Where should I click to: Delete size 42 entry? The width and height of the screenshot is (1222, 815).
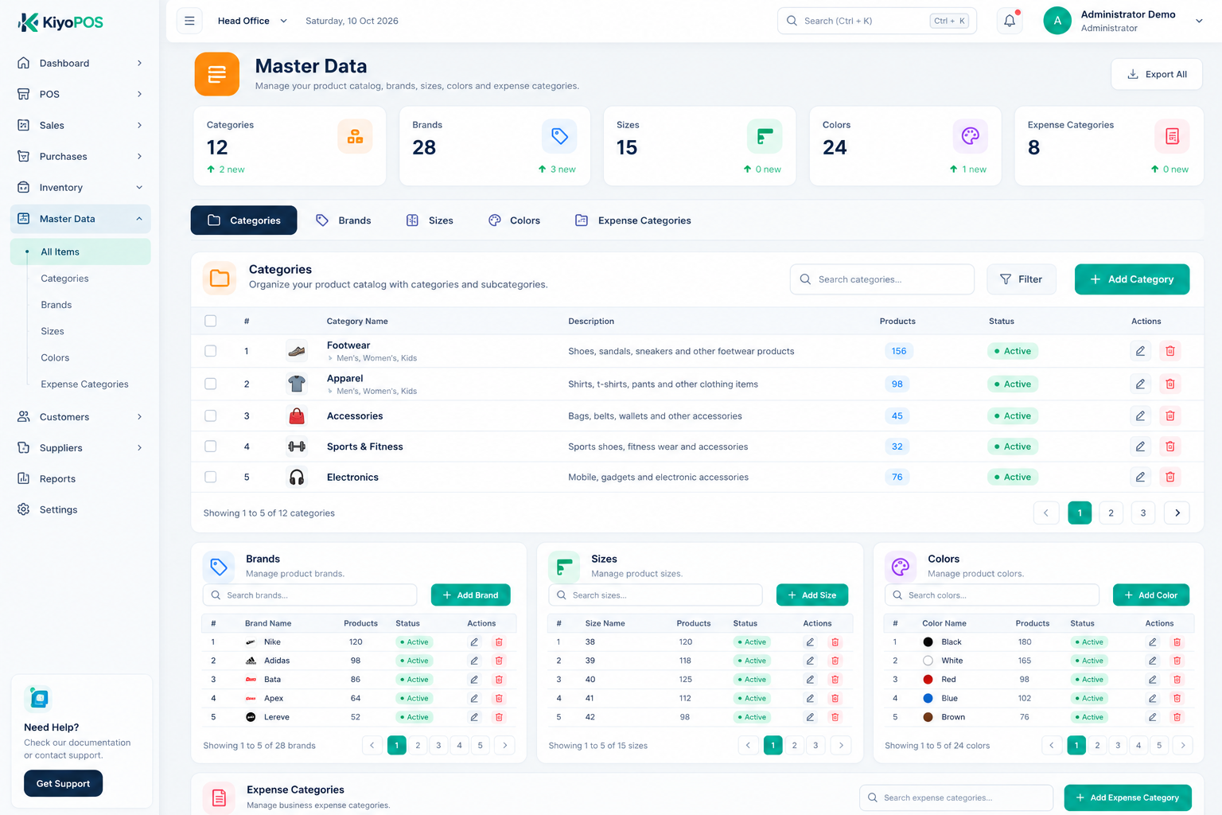pos(835,717)
